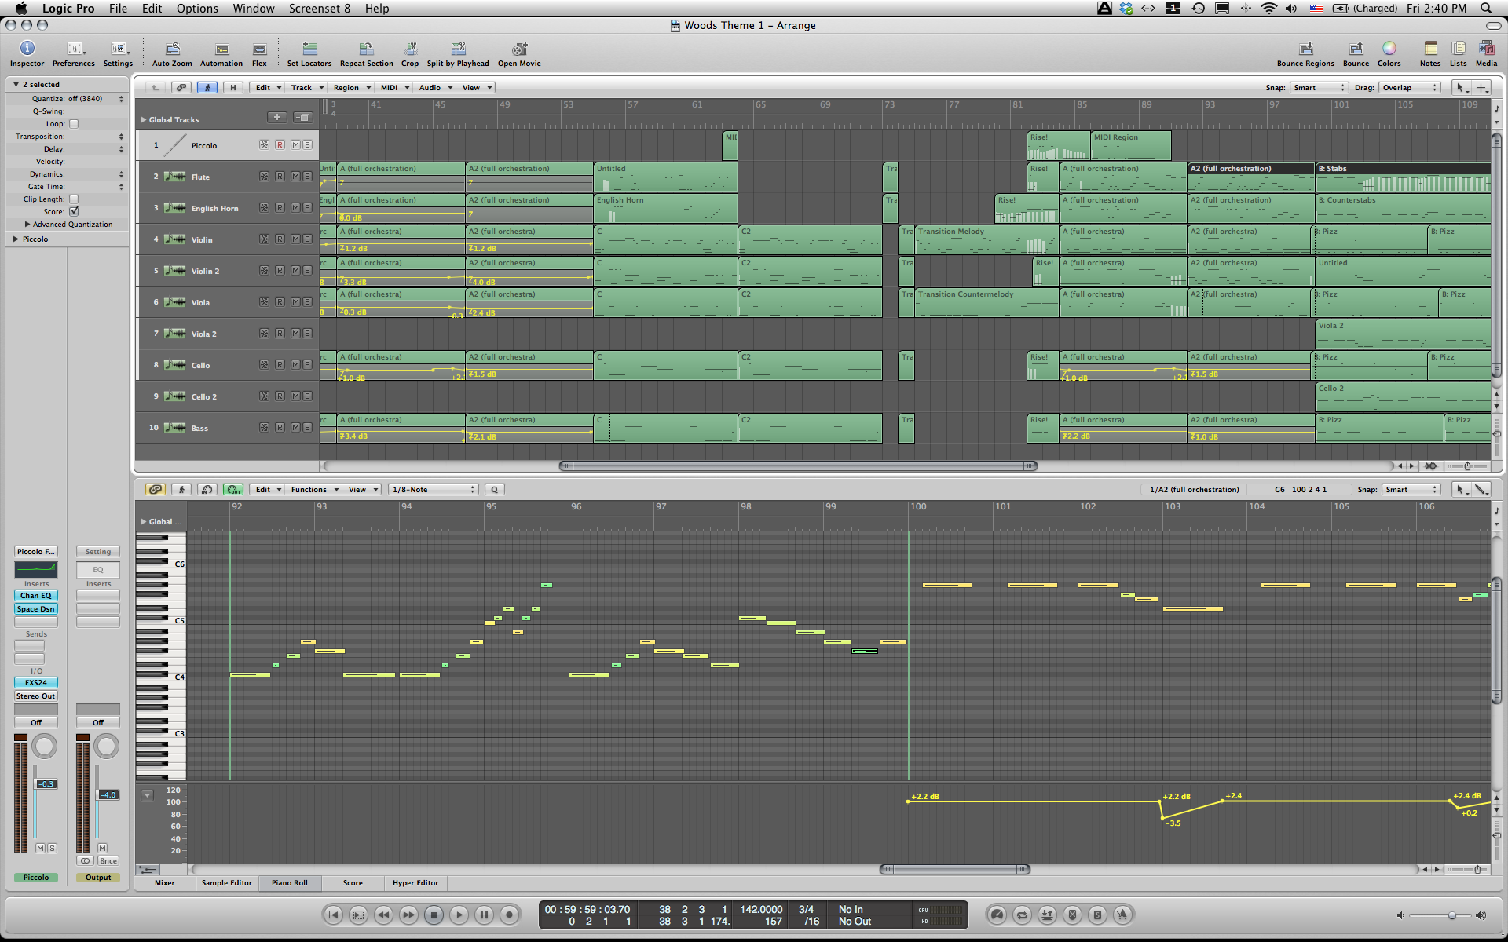Click the Chan EQ insert button
Viewport: 1508px width, 942px height.
pos(36,596)
